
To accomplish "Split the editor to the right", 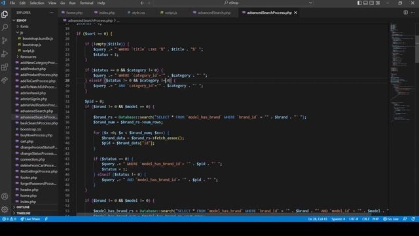I will coord(406,12).
